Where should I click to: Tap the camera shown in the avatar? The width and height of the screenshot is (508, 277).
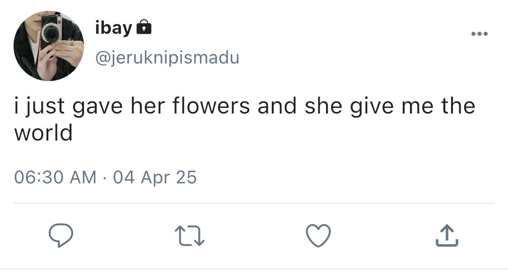51,31
